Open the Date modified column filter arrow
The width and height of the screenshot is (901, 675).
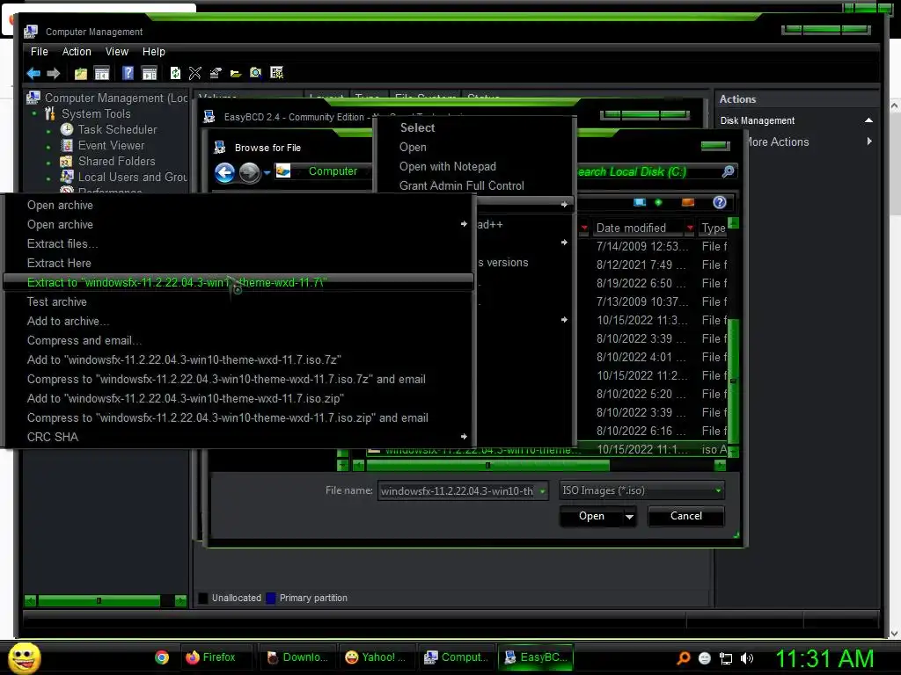point(690,228)
